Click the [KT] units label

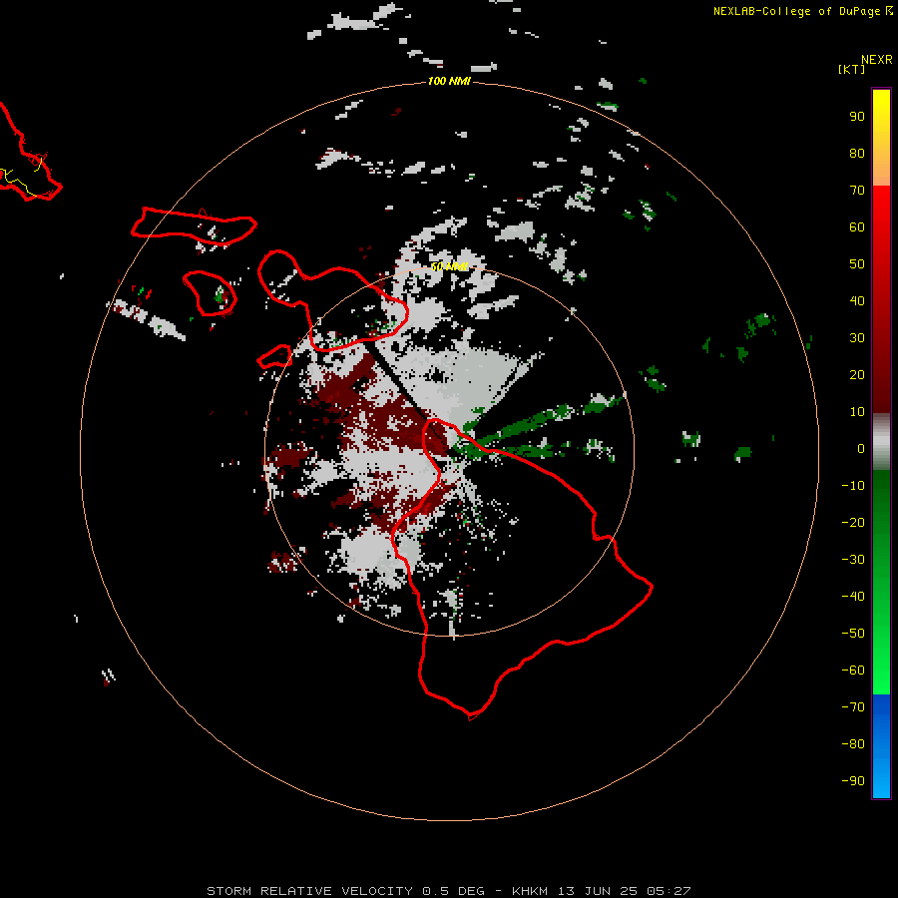pyautogui.click(x=852, y=69)
